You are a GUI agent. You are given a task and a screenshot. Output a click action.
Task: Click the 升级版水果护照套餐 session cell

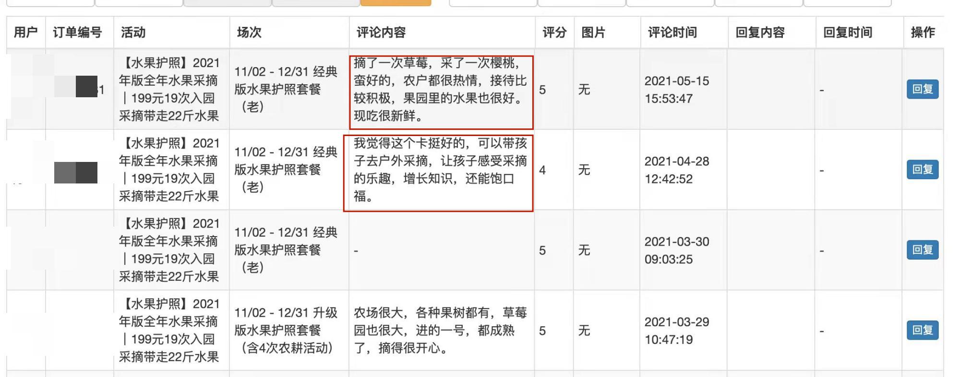coord(287,331)
